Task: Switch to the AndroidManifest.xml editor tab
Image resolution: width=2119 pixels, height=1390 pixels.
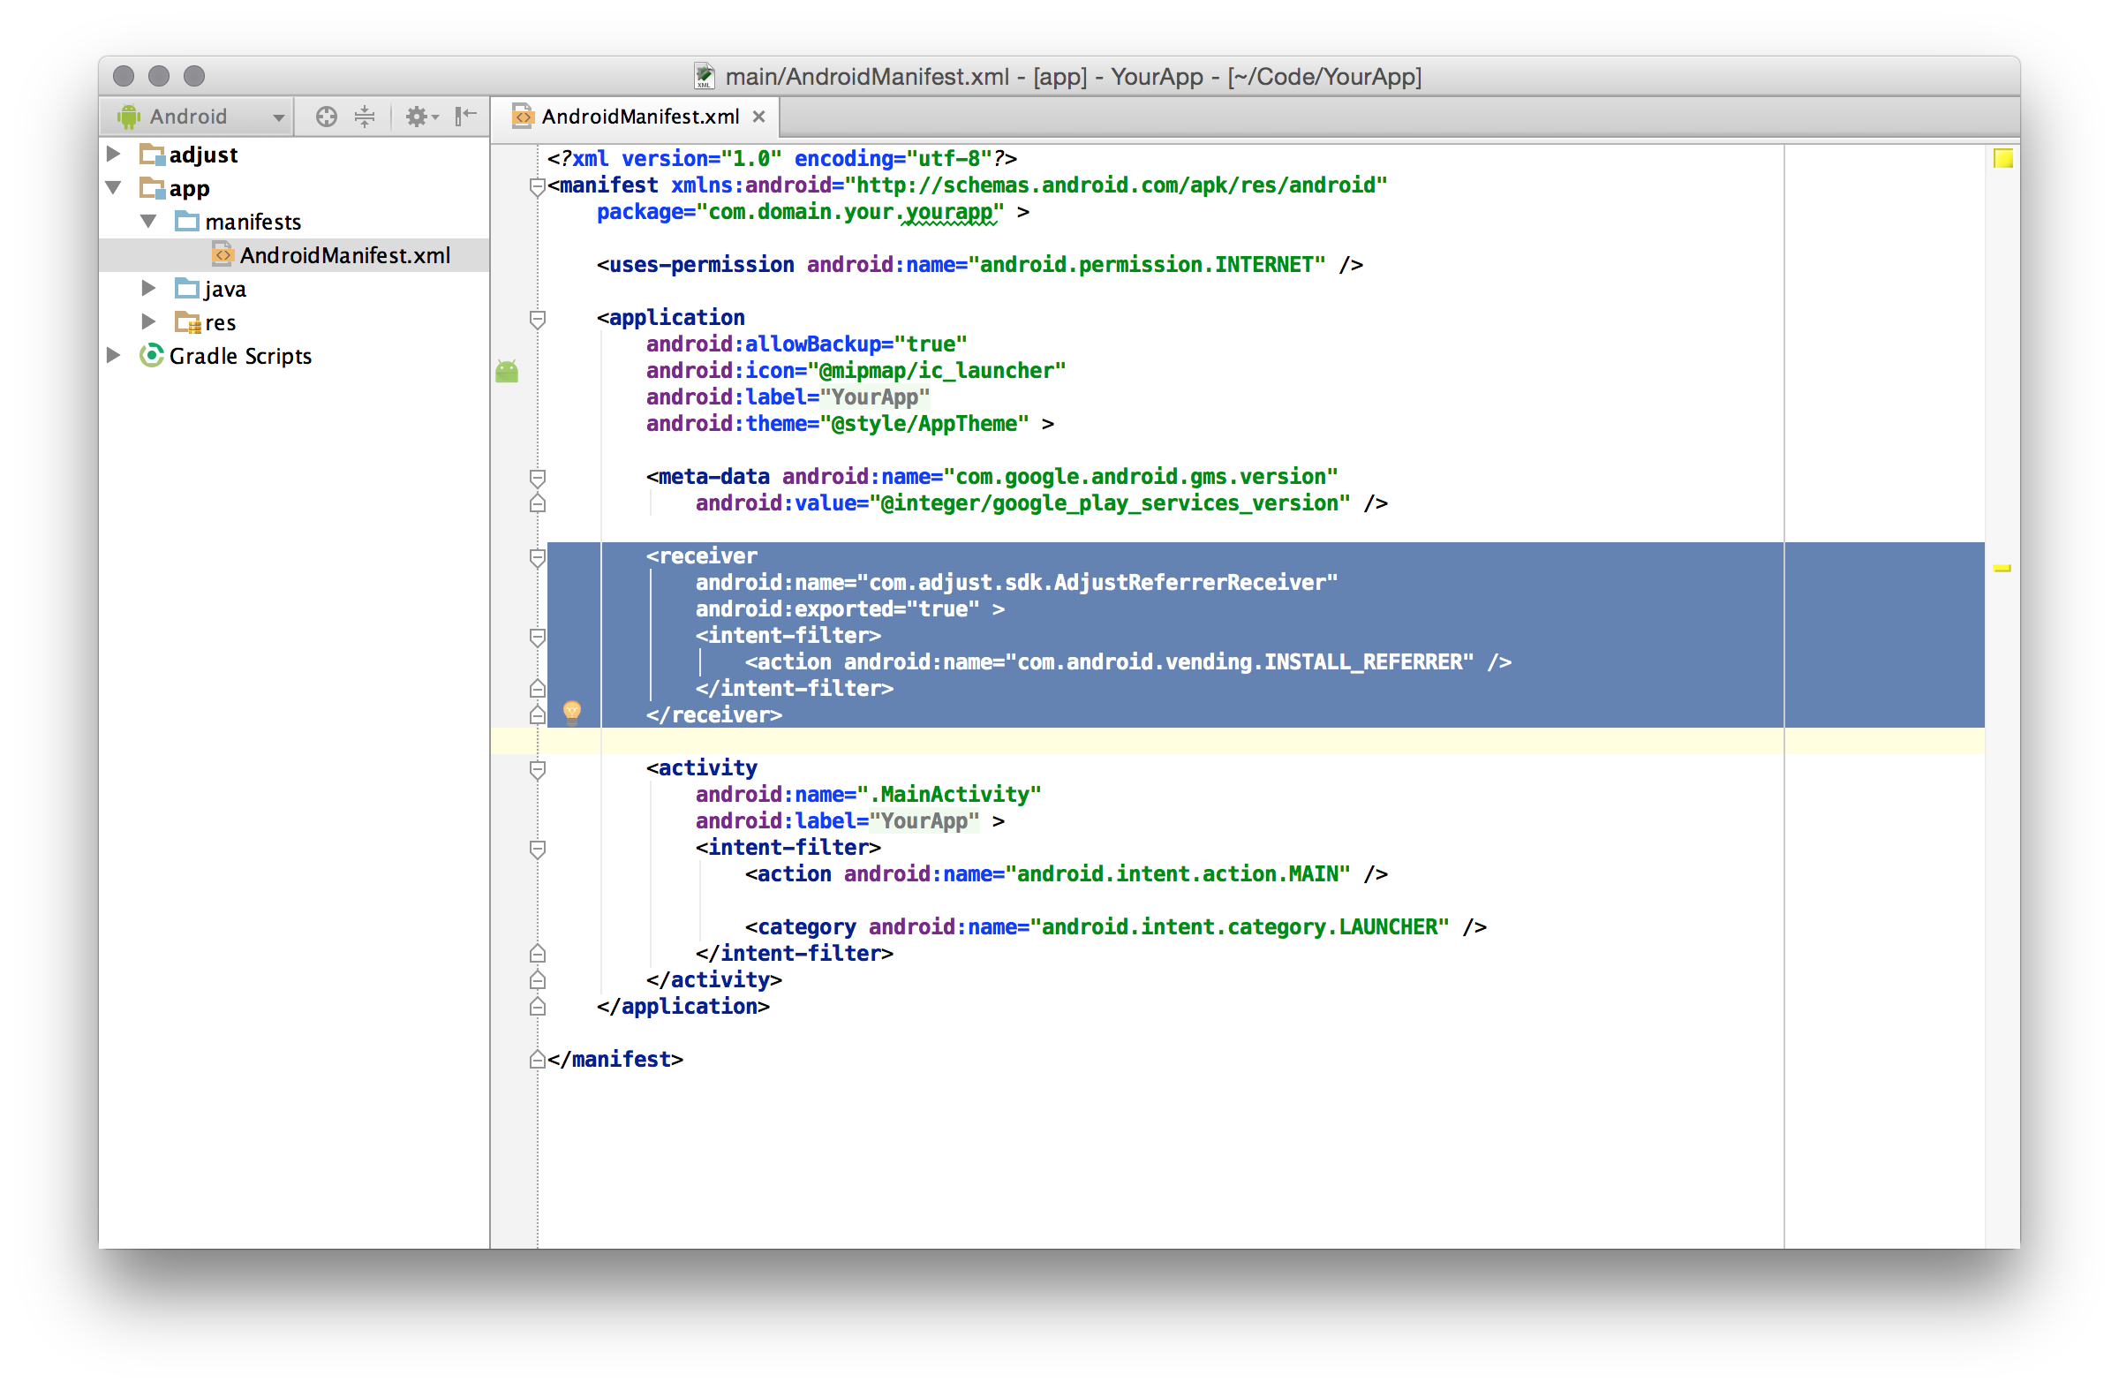Action: click(x=638, y=117)
